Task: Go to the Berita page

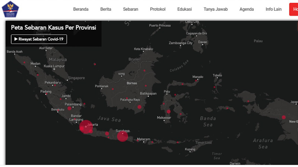Action: click(106, 9)
